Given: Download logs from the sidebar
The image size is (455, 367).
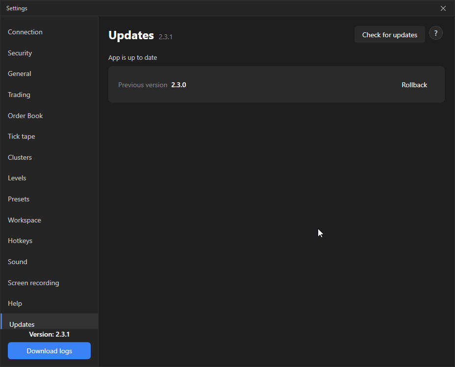Looking at the screenshot, I should tap(50, 351).
